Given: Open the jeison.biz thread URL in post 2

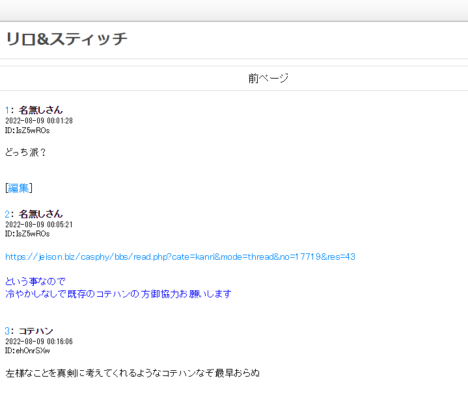Looking at the screenshot, I should [180, 257].
